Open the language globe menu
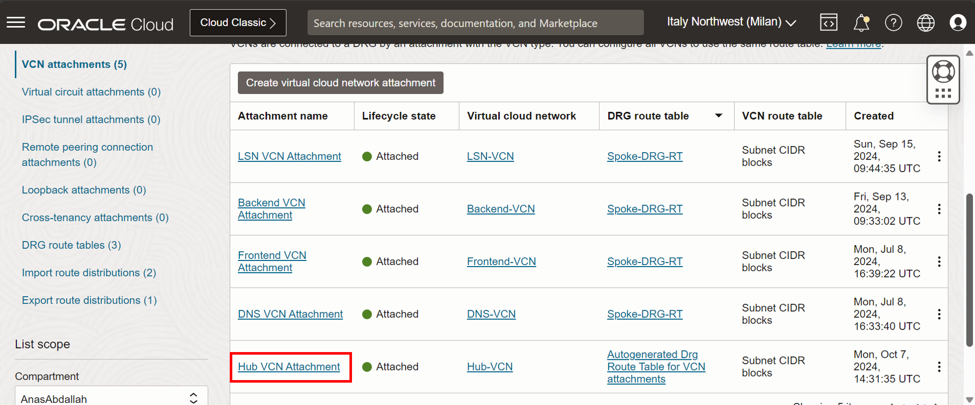The width and height of the screenshot is (975, 405). 926,23
